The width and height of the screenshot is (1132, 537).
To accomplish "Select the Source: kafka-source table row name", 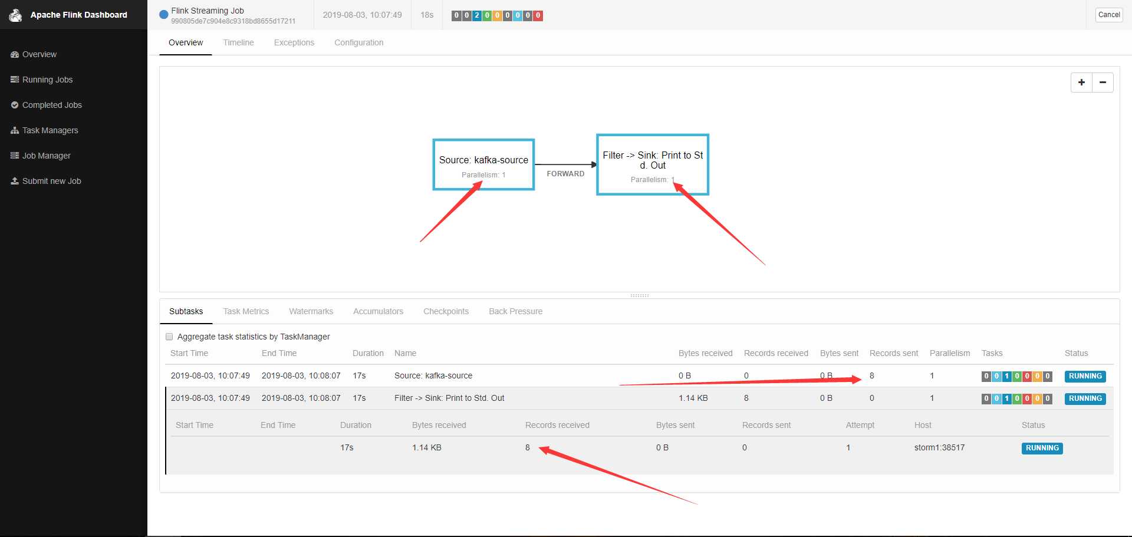I will coord(433,375).
